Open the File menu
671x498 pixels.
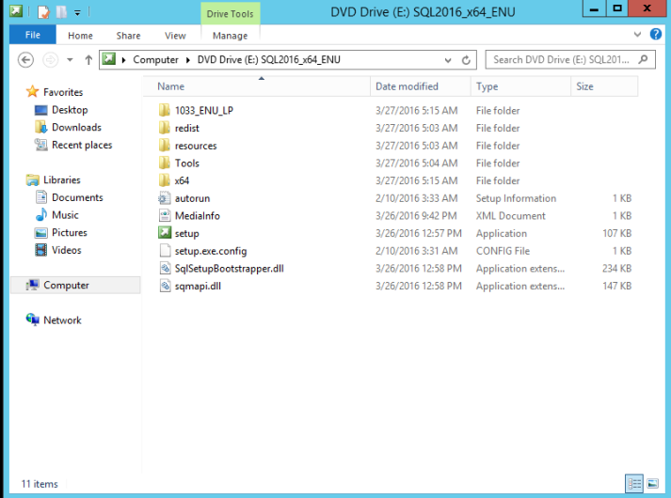coord(33,35)
